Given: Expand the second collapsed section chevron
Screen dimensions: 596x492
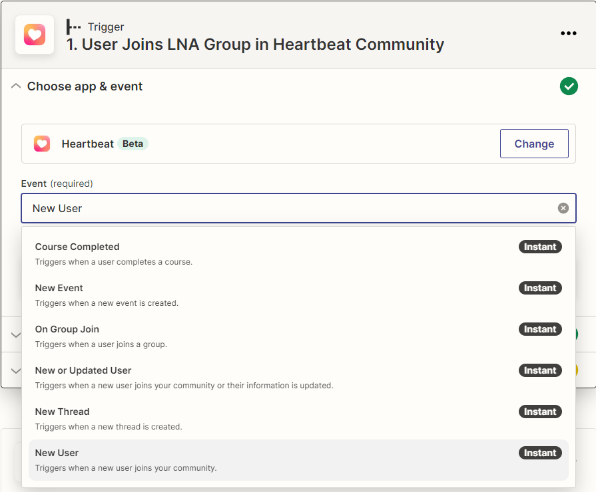Looking at the screenshot, I should click(16, 336).
